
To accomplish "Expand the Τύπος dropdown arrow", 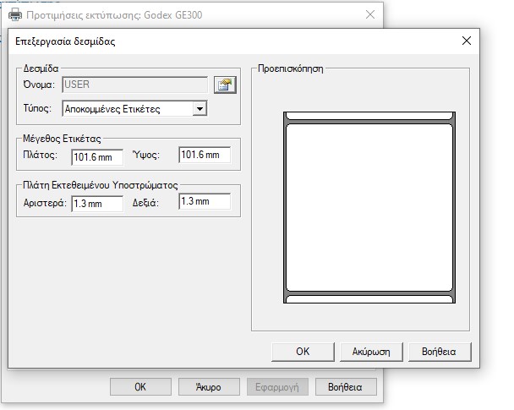I will 200,108.
